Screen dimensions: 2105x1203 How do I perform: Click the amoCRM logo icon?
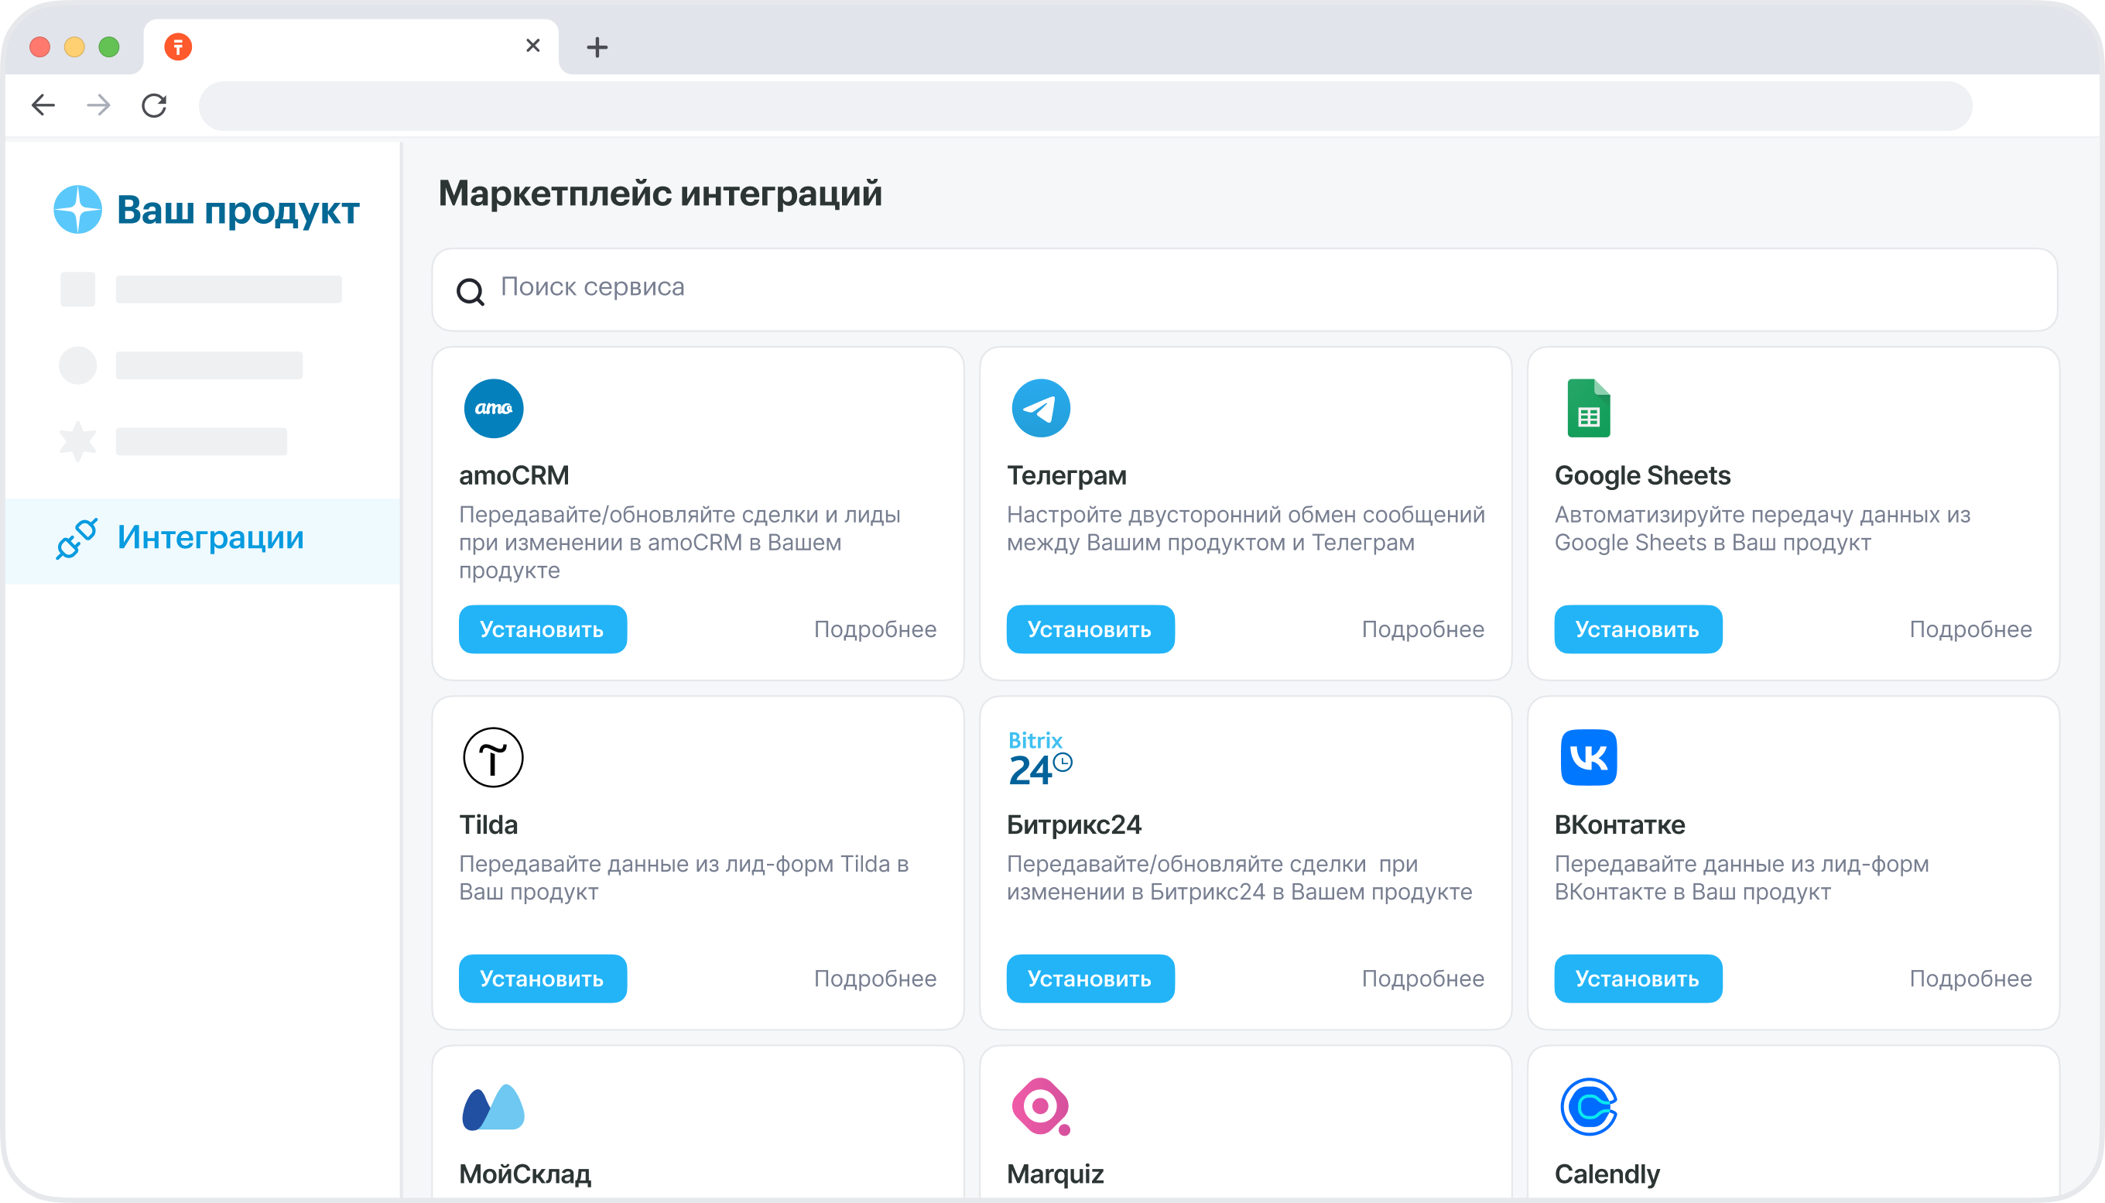coord(493,407)
